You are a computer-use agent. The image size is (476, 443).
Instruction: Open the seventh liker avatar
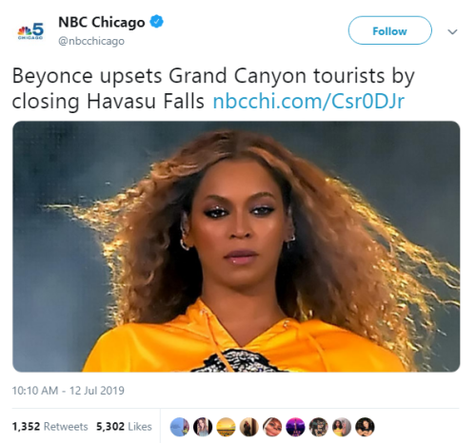point(318,427)
